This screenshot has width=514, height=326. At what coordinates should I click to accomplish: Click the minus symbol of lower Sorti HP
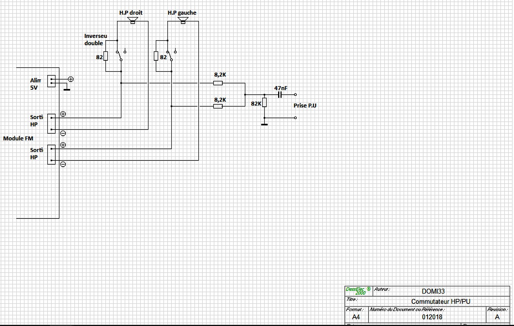point(63,164)
